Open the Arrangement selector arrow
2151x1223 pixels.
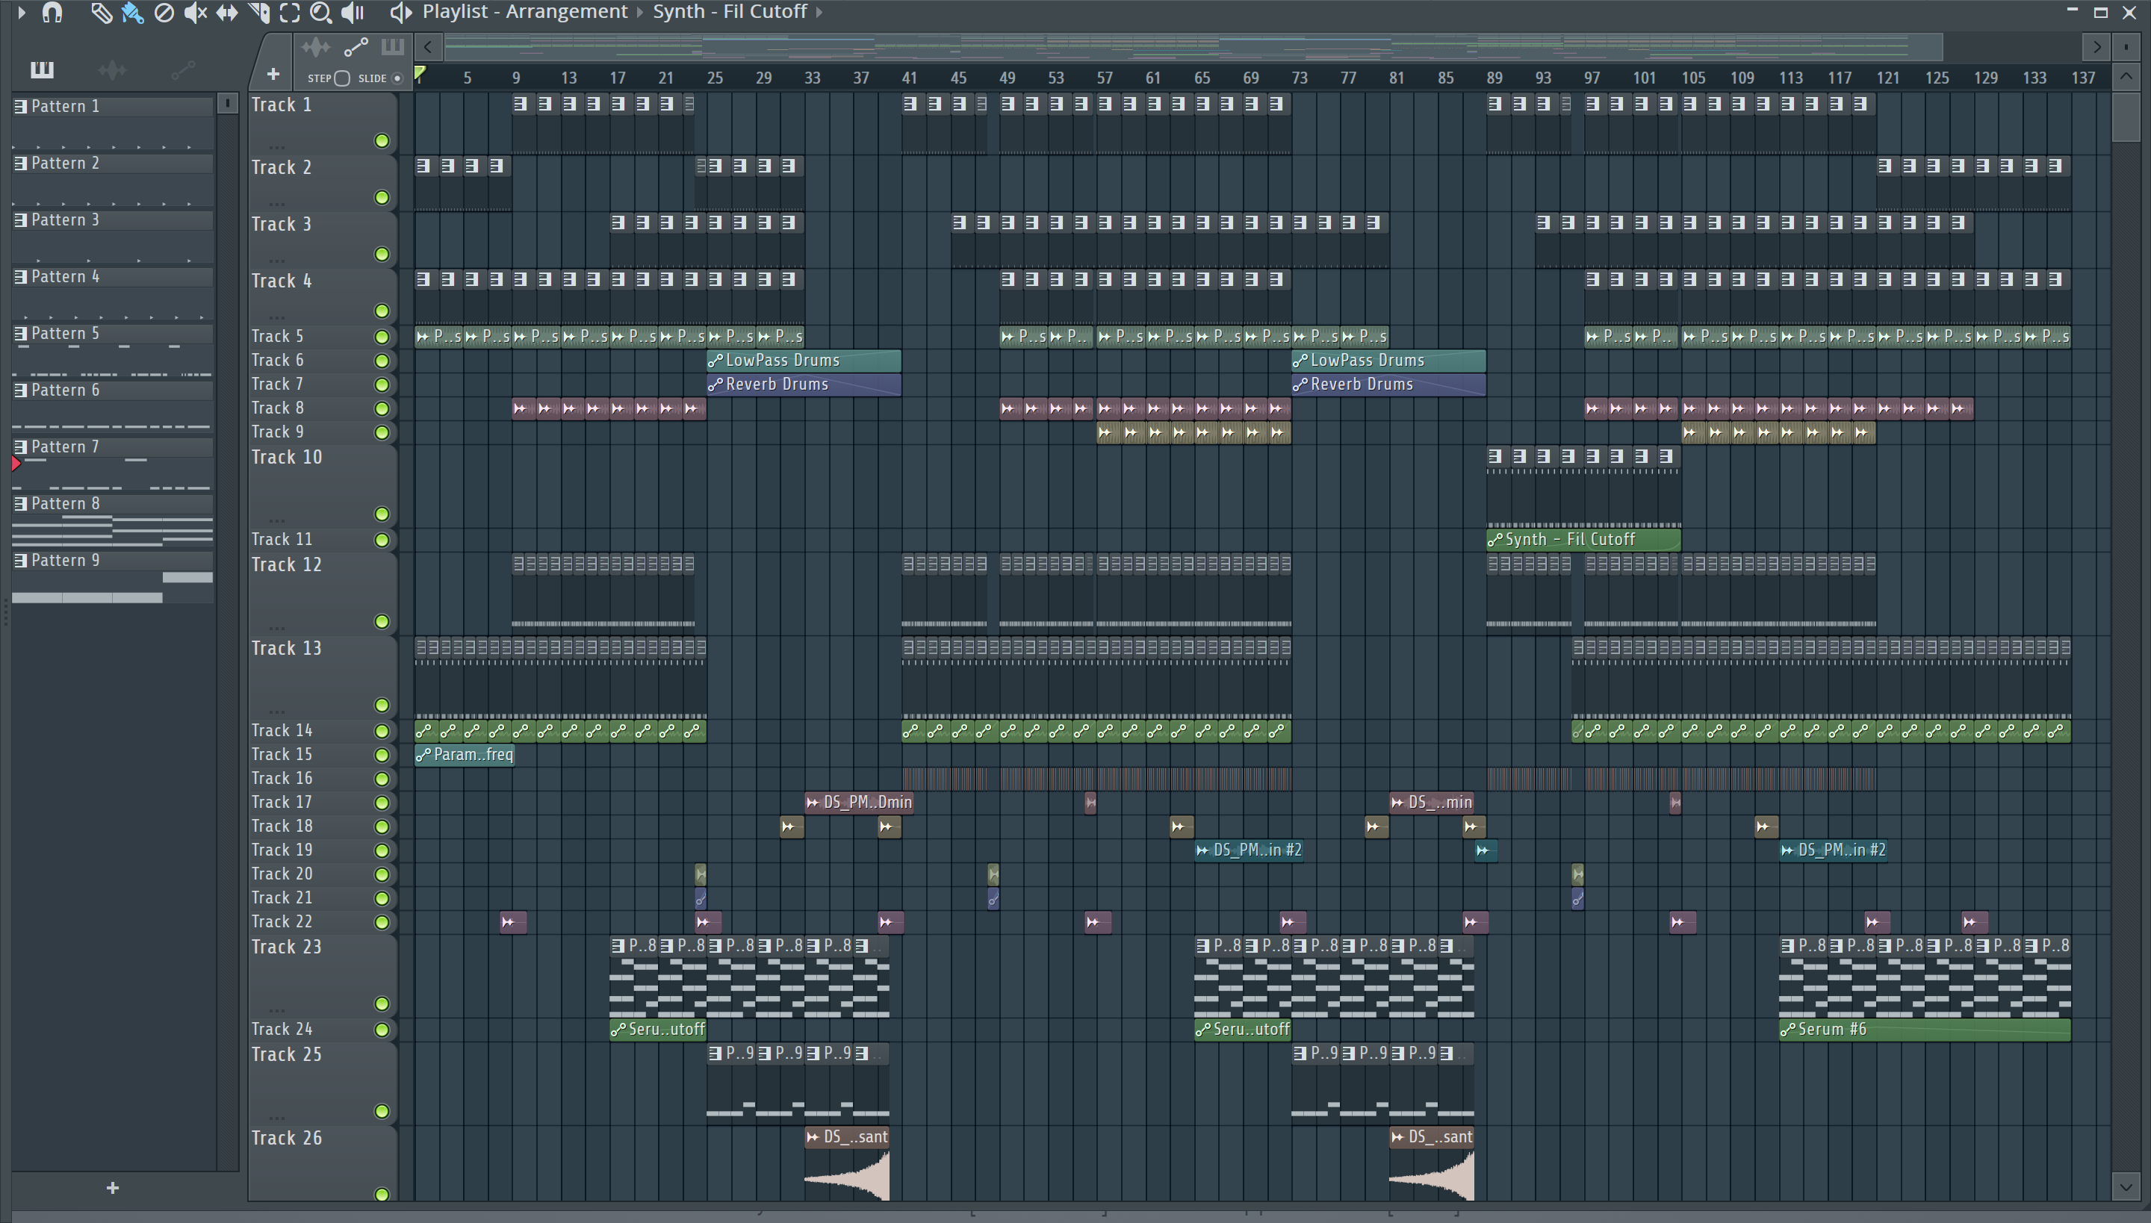click(639, 13)
